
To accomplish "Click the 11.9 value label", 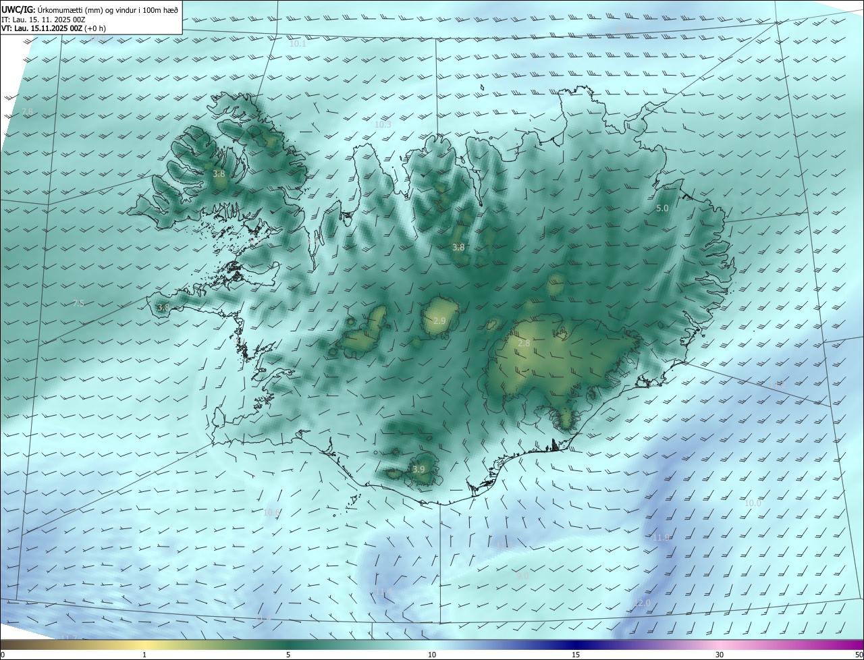I will 661,537.
